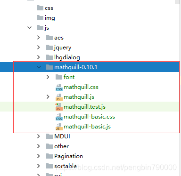This screenshot has height=176, width=181.
Task: Open mathquill.js file name
Action: (79, 97)
